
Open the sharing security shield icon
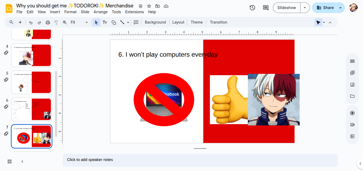(141, 6)
